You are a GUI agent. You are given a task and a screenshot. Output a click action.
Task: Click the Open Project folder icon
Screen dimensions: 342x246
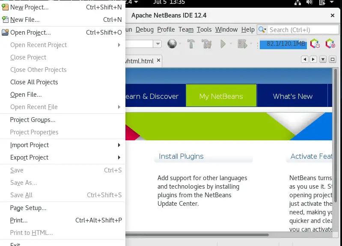click(x=5, y=33)
